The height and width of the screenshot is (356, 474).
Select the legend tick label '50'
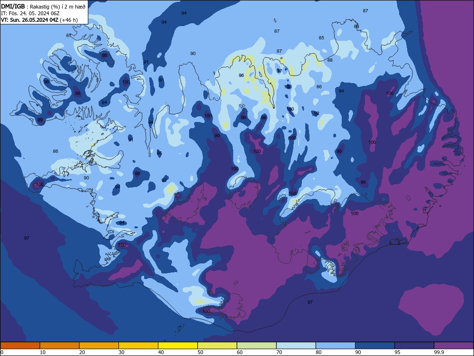[x=201, y=352]
